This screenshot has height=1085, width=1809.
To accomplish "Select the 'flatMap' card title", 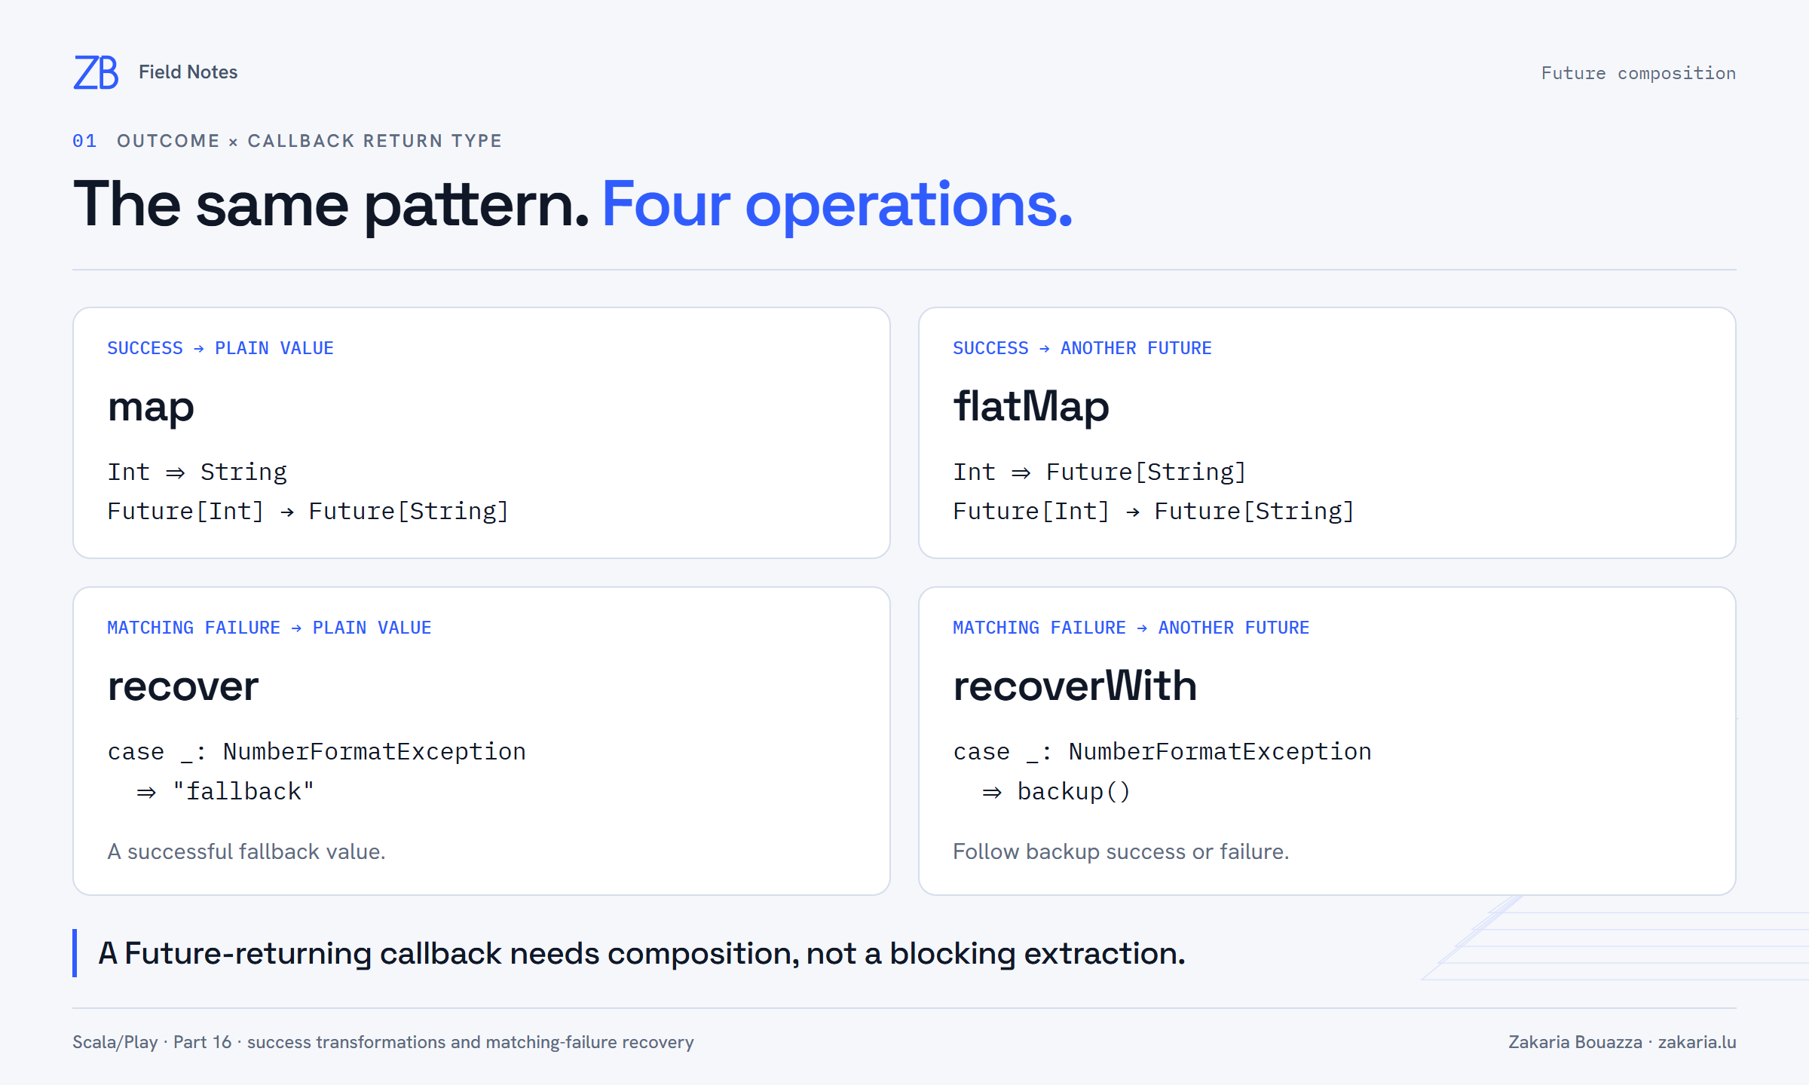I will pos(1030,406).
